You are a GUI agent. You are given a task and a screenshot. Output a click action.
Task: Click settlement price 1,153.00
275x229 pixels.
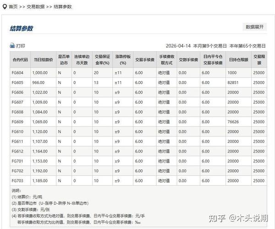point(40,161)
